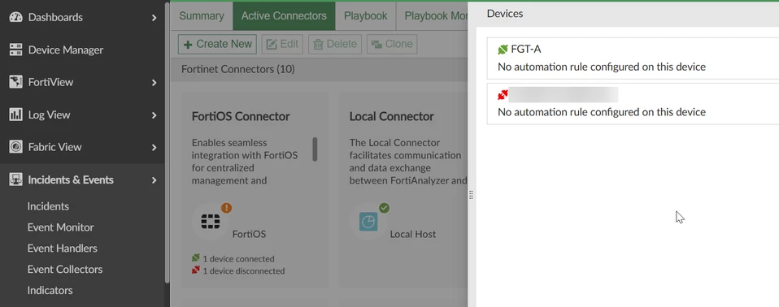Expand the FortiView menu chevron
This screenshot has width=779, height=307.
point(154,82)
